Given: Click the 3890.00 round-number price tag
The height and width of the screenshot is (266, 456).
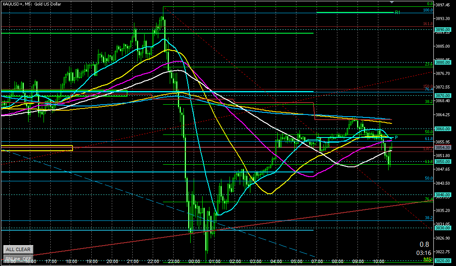Looking at the screenshot, I should click(x=443, y=30).
